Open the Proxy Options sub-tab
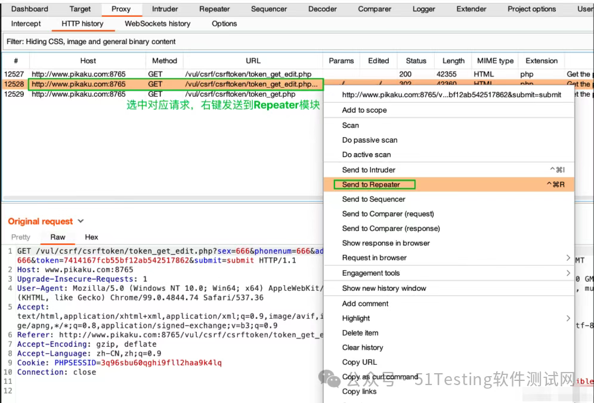The image size is (594, 403). click(x=224, y=23)
